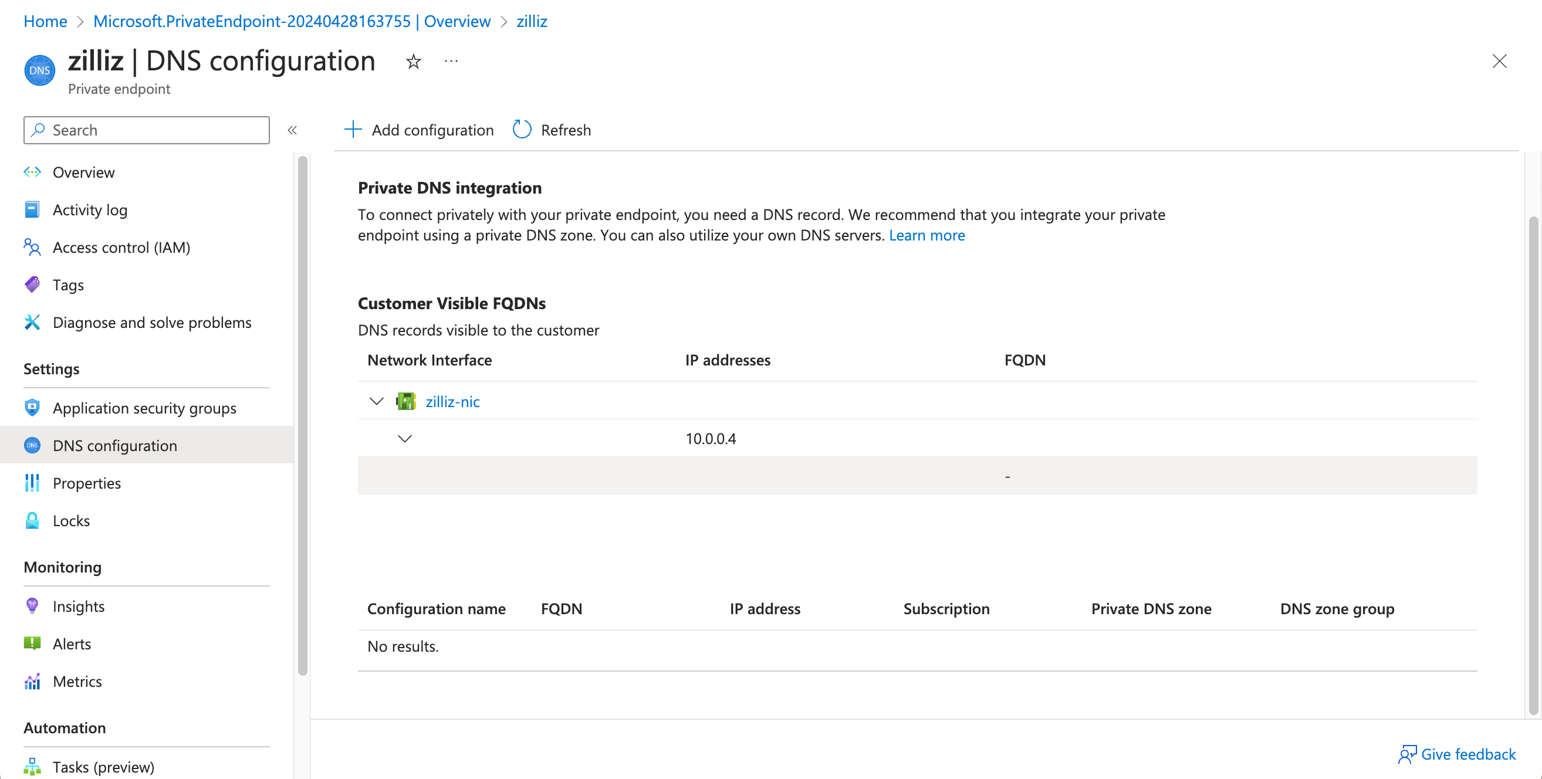Open the Learn more link

tap(926, 235)
